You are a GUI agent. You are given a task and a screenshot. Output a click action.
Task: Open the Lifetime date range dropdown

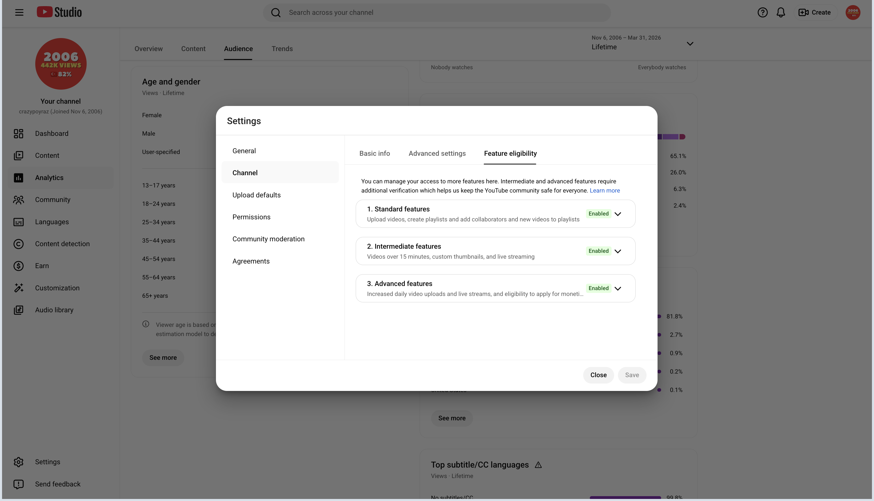pos(642,43)
